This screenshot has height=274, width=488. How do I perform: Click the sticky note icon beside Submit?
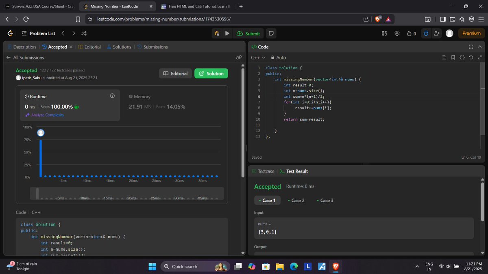[x=271, y=34]
